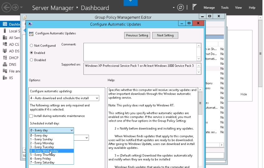The height and width of the screenshot is (168, 264).
Task: Open the notifications flag
Action: click(x=195, y=7)
